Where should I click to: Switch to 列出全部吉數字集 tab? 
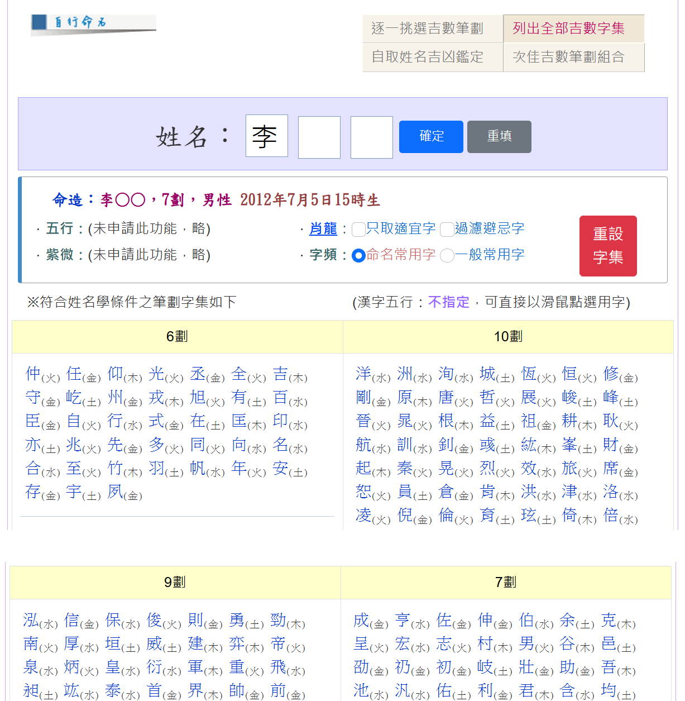tap(574, 28)
